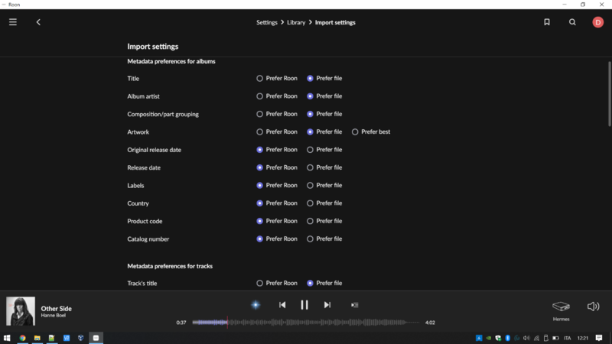Launch Chrome from the taskbar
Viewport: 612px width, 344px height.
tap(22, 338)
